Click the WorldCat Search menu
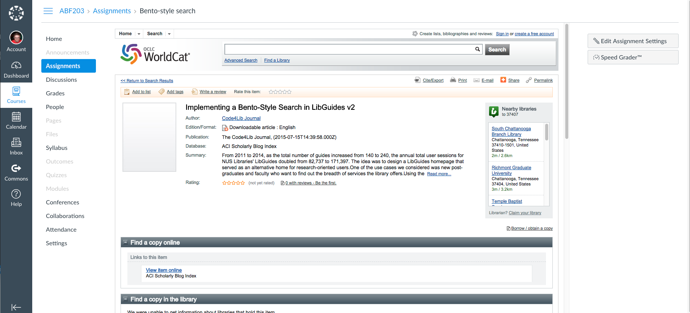 point(155,34)
